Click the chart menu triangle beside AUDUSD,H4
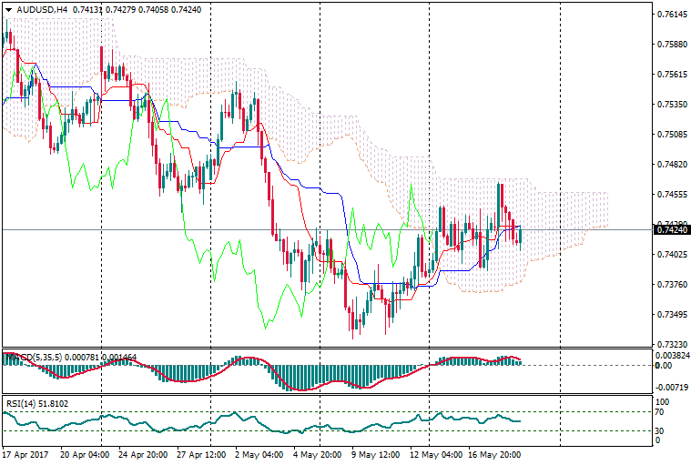The height and width of the screenshot is (465, 691). [x=8, y=8]
